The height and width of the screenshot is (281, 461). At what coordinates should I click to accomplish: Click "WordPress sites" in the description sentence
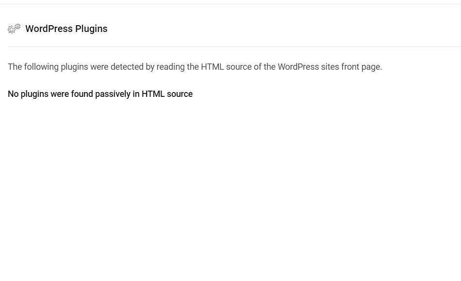pyautogui.click(x=309, y=67)
